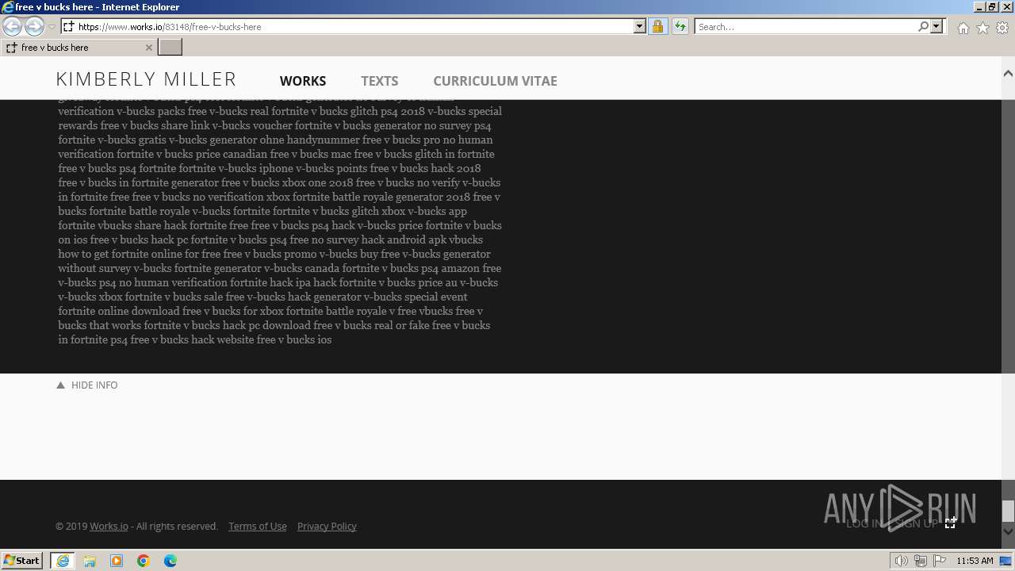This screenshot has height=571, width=1015.
Task: Go forward with the browser Forward arrow
Action: [x=34, y=26]
